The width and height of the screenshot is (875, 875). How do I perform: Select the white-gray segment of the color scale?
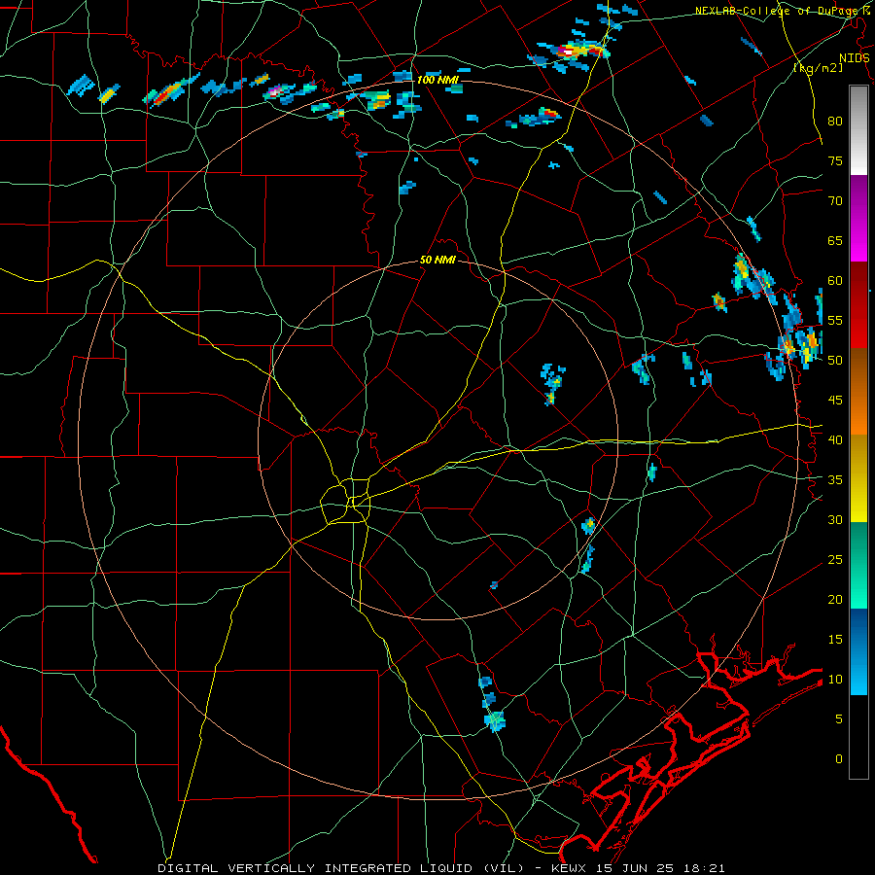point(858,130)
